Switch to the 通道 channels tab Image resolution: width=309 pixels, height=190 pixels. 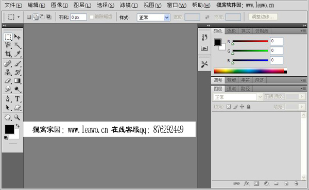click(x=231, y=89)
